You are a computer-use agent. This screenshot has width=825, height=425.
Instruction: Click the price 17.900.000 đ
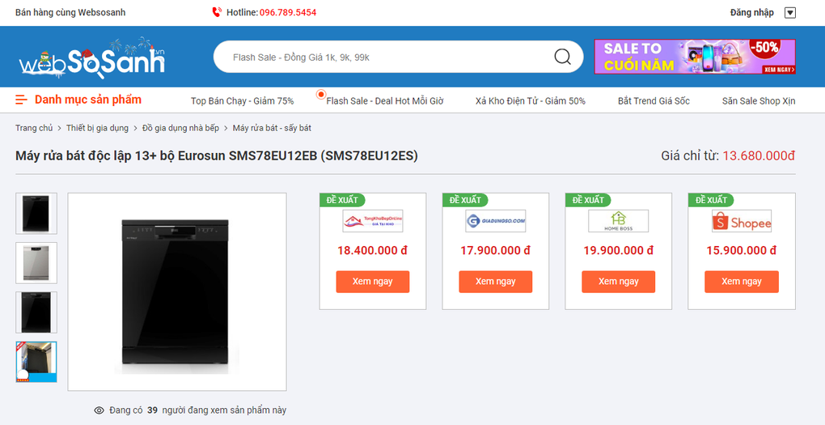coord(496,251)
